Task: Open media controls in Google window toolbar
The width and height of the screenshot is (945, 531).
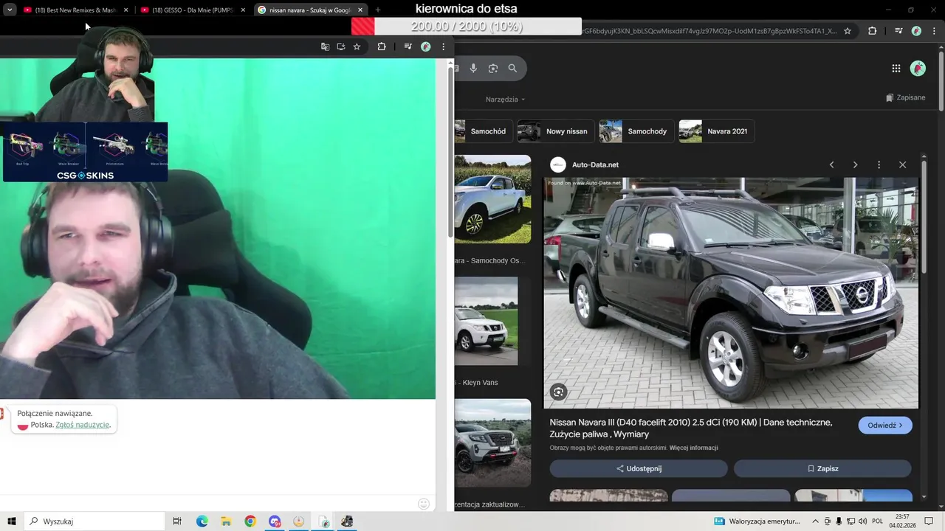Action: [x=898, y=31]
